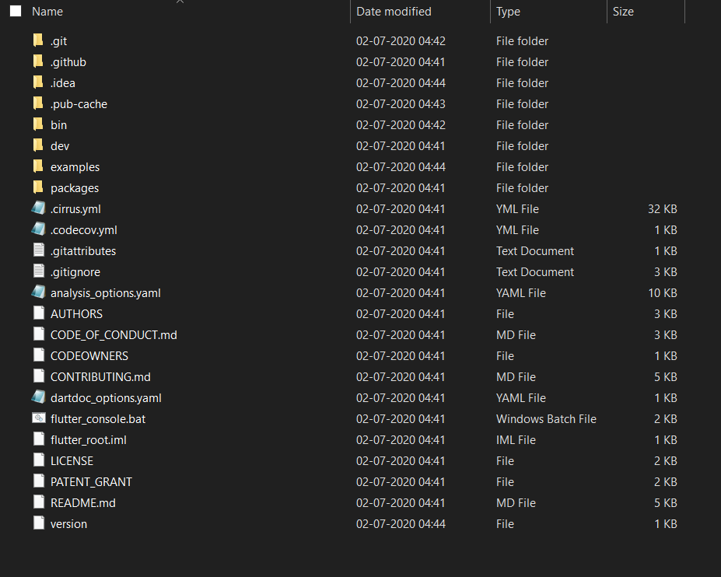
Task: Click the .cirrus.yml file icon
Action: [x=39, y=208]
